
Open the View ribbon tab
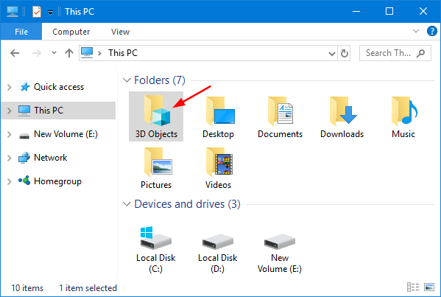(121, 32)
